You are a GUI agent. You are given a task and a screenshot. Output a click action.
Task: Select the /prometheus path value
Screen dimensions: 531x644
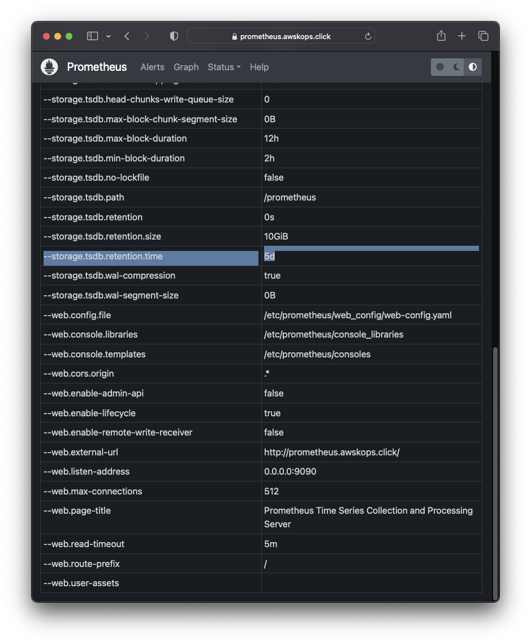pos(290,198)
